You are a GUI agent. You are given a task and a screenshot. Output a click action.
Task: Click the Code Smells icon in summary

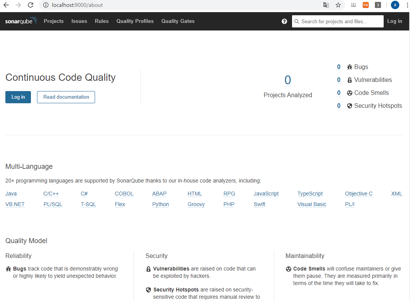click(350, 93)
